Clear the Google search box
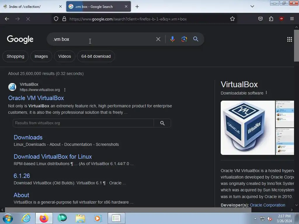Image resolution: width=299 pixels, height=224 pixels. [x=158, y=39]
